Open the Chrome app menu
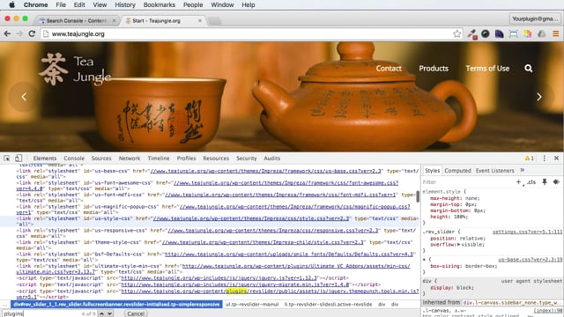This screenshot has width=564, height=317. coord(35,4)
